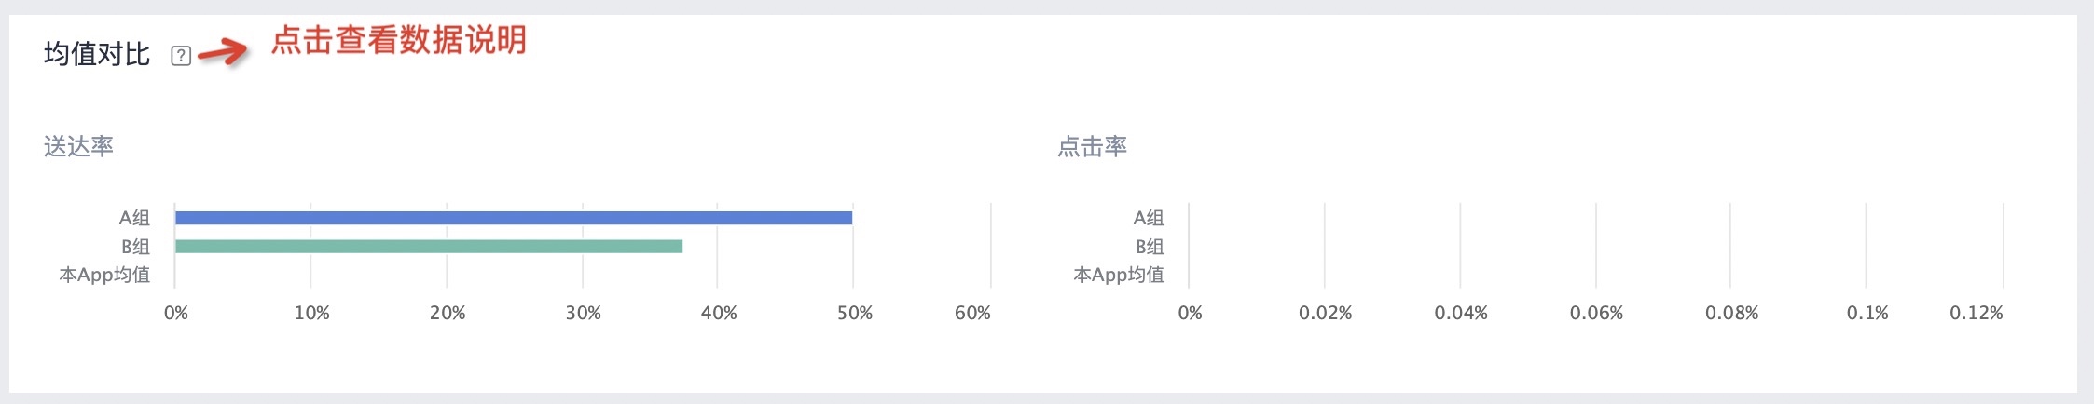Viewport: 2094px width, 404px height.
Task: Click the red 点击查看数据说明 text
Action: [399, 40]
